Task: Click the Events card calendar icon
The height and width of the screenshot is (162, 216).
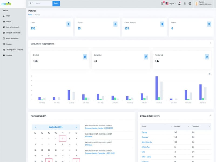Action: click(x=209, y=24)
